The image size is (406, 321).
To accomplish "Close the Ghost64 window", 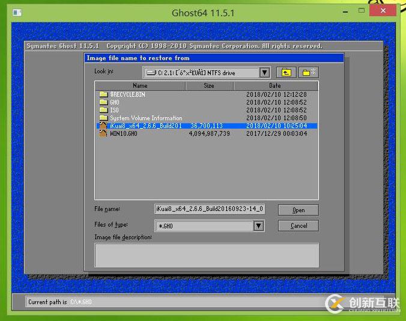I will point(383,11).
